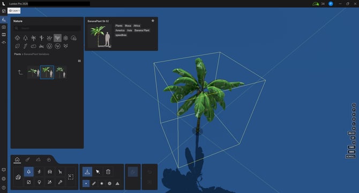This screenshot has height=193, width=359.
Task: Select the single leaf category icon
Action: coord(17,46)
